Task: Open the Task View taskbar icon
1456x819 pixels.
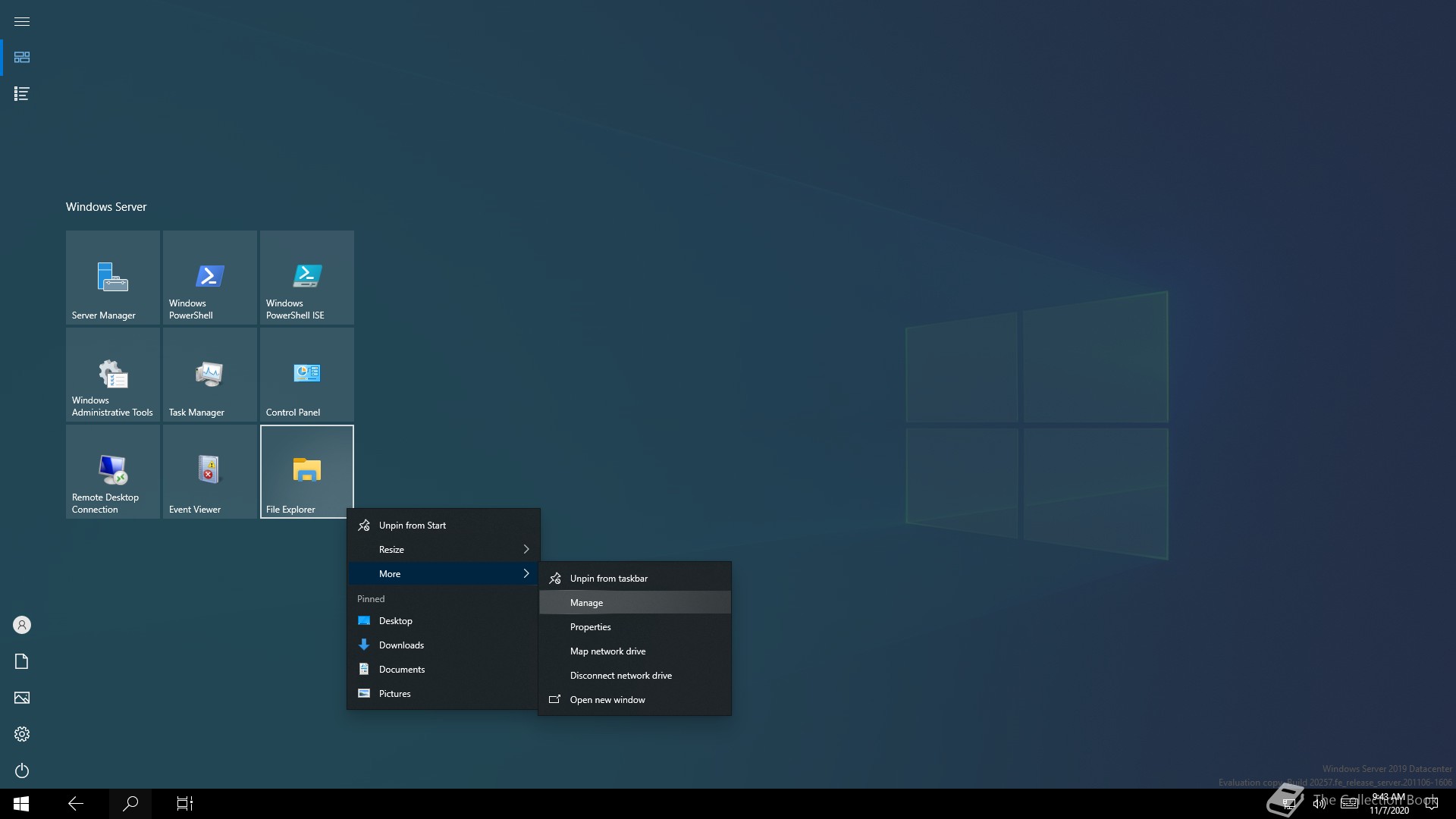Action: click(185, 804)
